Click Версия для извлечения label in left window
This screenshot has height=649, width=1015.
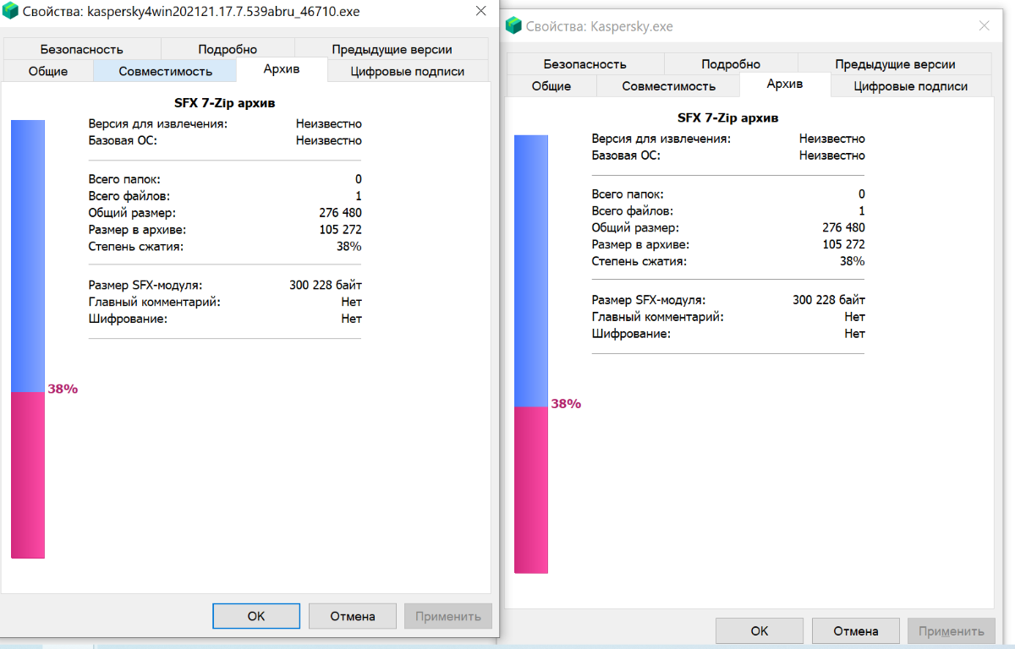coord(158,123)
